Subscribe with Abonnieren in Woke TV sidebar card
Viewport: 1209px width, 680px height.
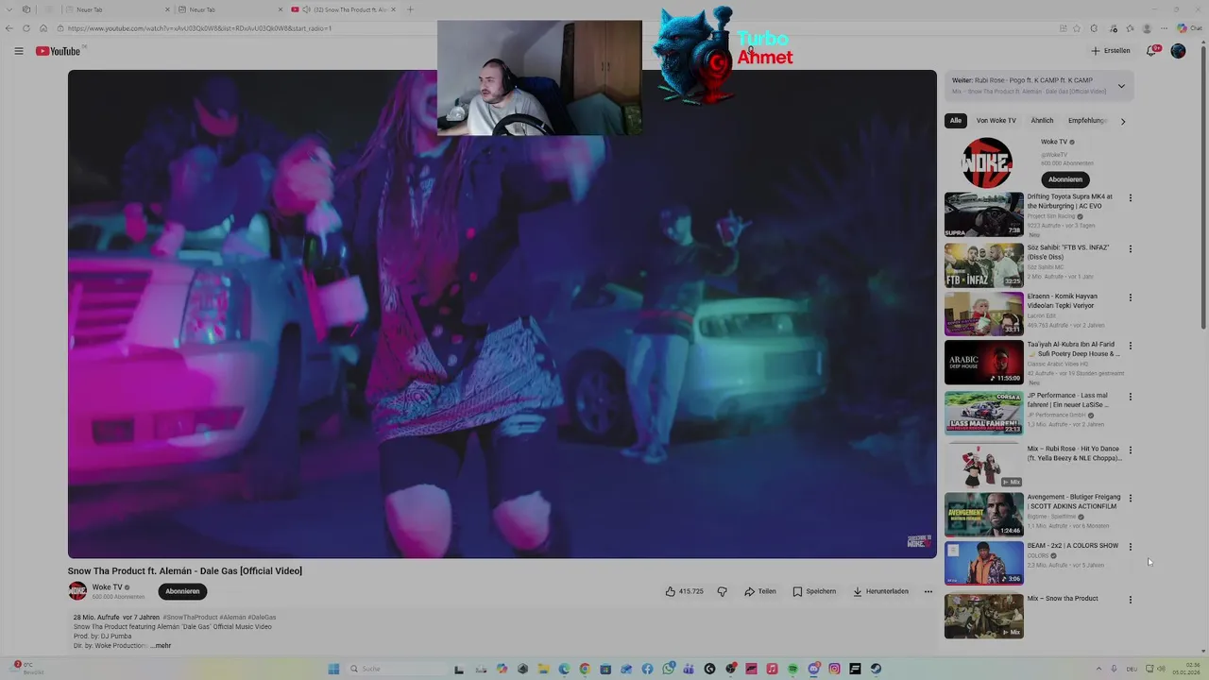(1064, 179)
